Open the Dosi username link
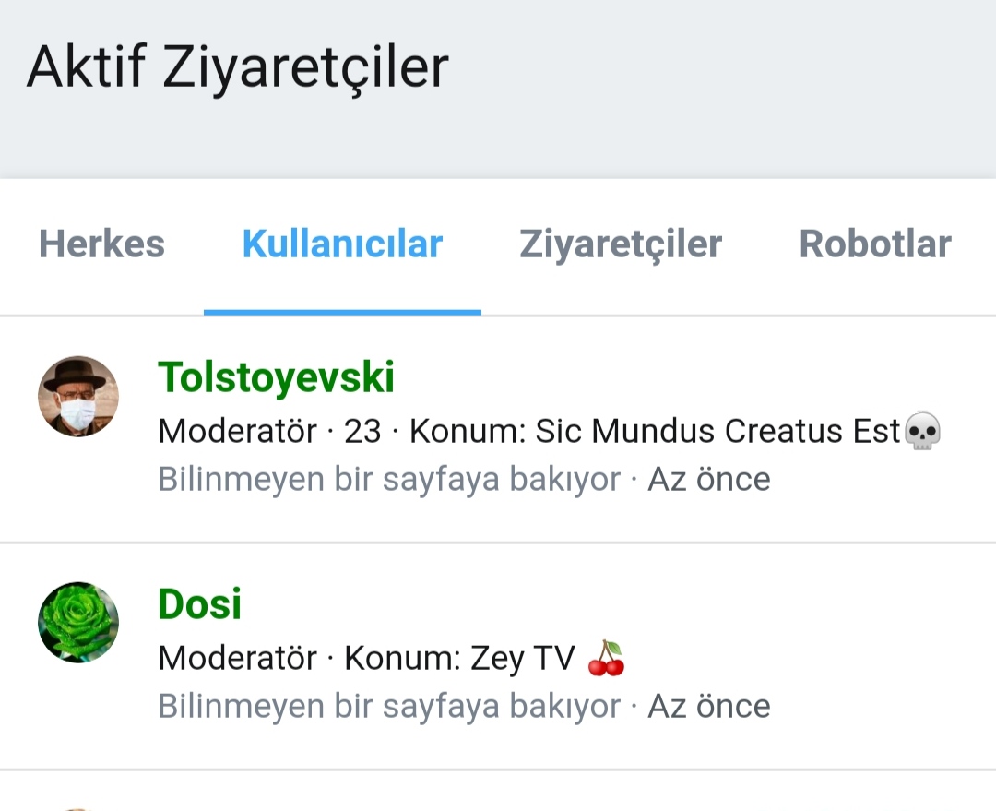996x811 pixels. (200, 604)
